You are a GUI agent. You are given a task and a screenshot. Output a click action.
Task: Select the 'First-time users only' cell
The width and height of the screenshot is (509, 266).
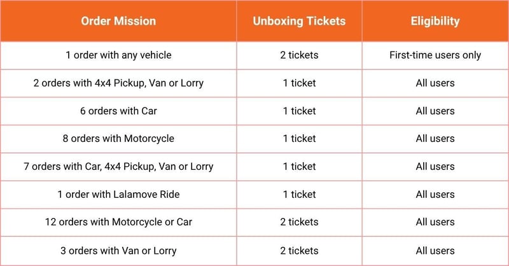click(x=435, y=55)
